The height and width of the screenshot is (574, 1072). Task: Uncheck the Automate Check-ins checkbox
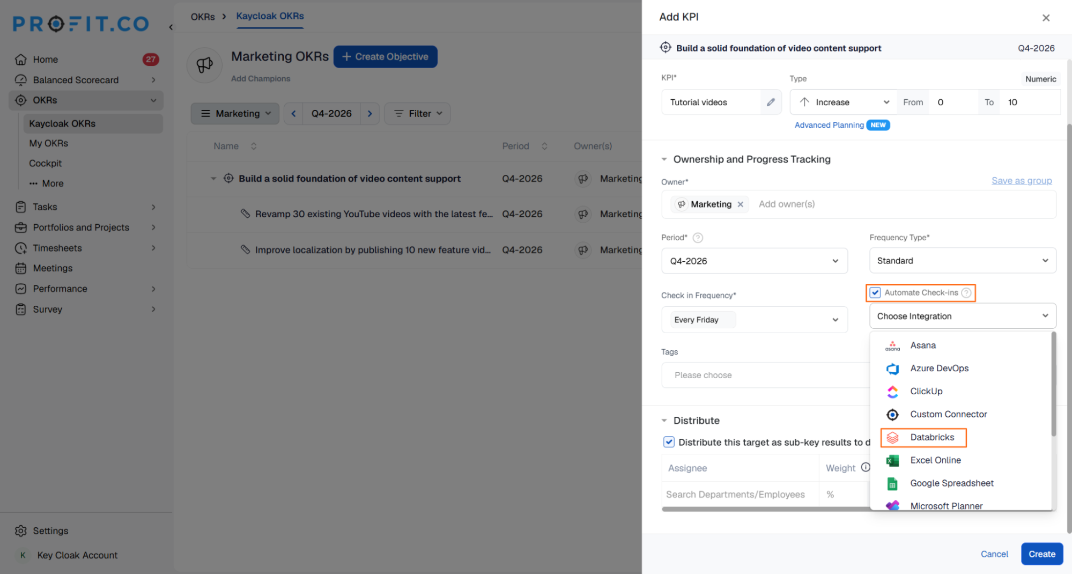pyautogui.click(x=875, y=293)
